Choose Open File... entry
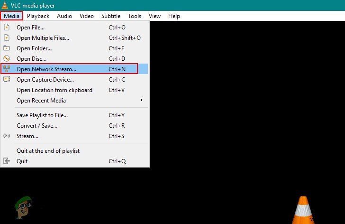The image size is (345, 224). 74,28
